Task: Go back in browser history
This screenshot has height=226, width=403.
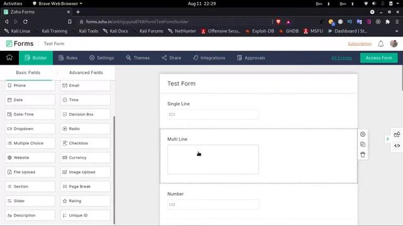Action: [7, 22]
